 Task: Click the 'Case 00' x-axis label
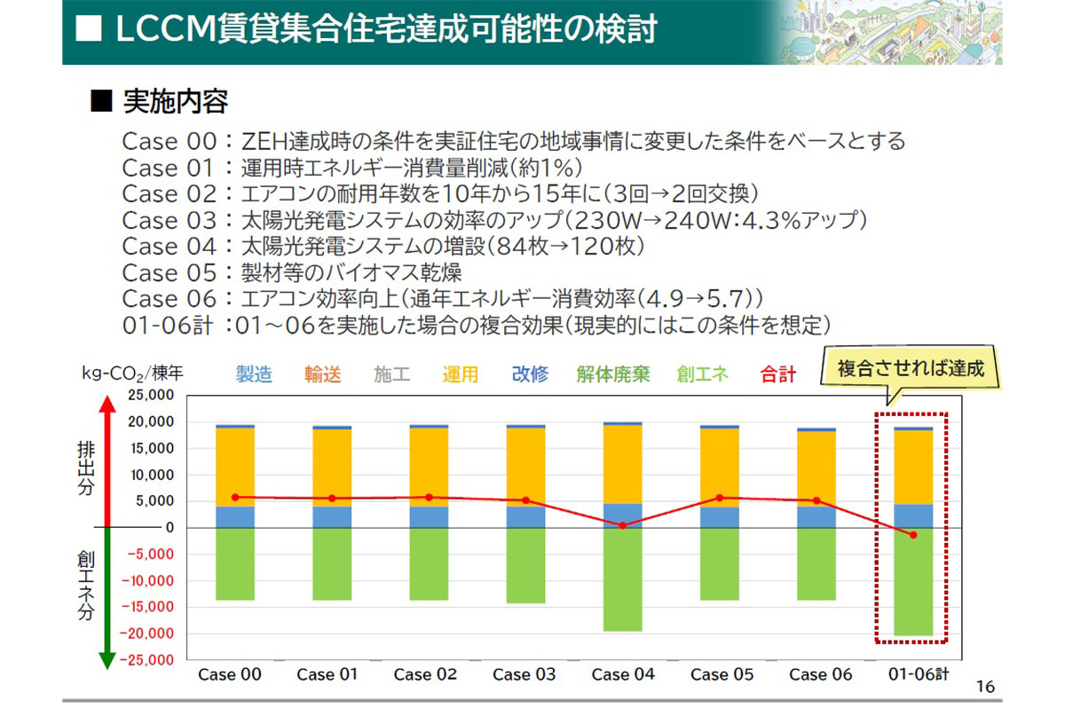[x=230, y=675]
